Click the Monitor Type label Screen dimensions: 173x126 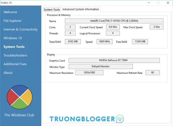[57, 67]
